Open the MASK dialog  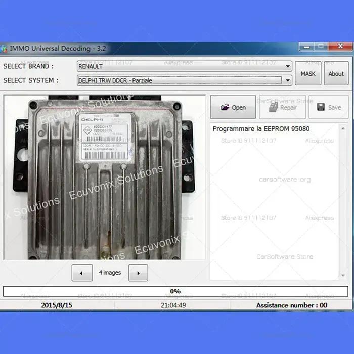308,73
